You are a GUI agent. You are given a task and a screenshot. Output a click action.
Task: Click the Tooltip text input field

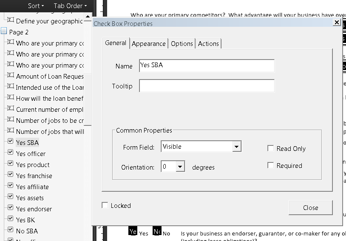pos(207,86)
